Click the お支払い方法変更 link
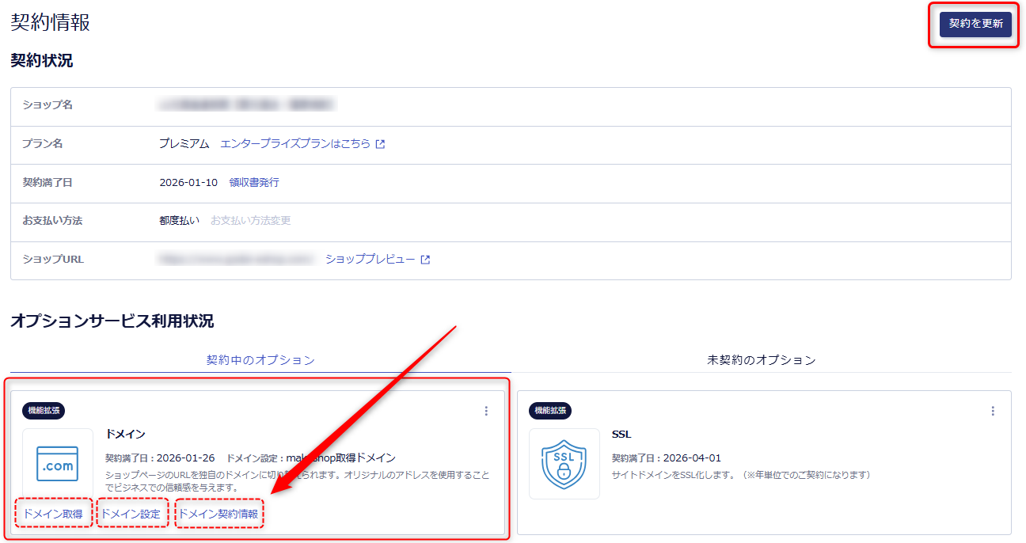1026x543 pixels. 250,221
